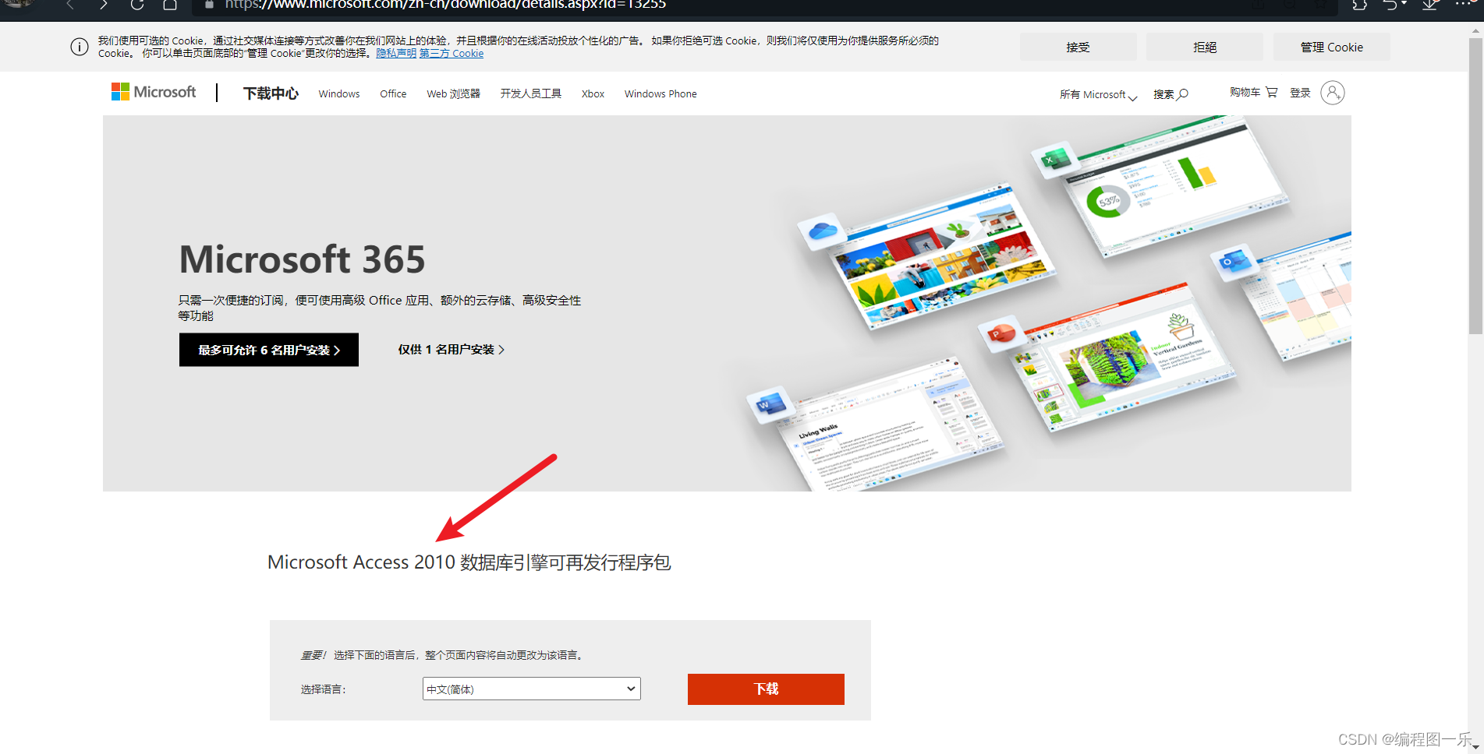Click the Microsoft Access 2010 数据库引擎 title

click(x=469, y=562)
